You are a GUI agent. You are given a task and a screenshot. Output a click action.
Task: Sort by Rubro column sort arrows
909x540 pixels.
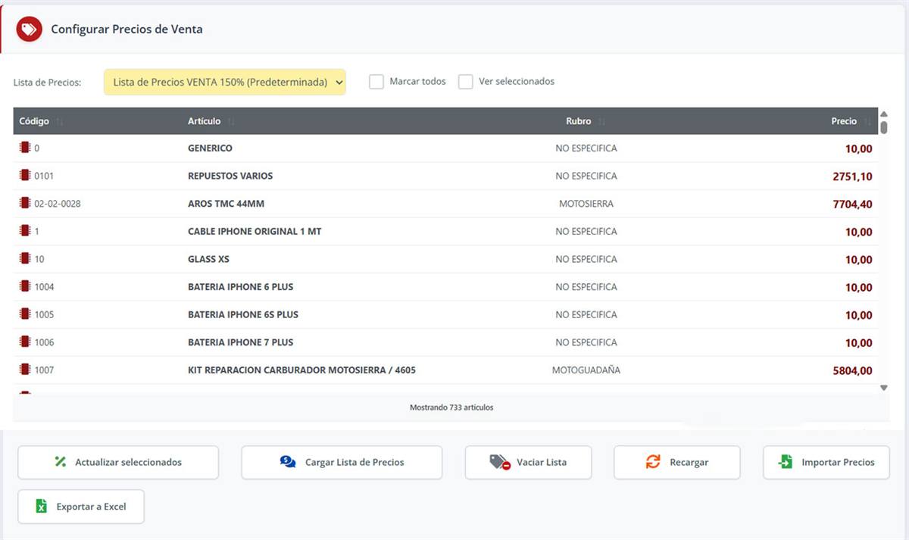(x=601, y=121)
